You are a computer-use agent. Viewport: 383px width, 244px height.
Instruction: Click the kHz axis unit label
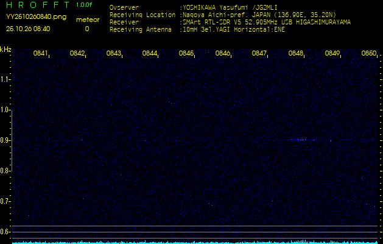5,49
